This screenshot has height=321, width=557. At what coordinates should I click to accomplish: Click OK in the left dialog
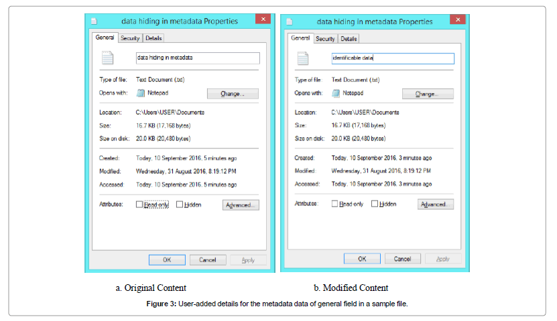(167, 259)
